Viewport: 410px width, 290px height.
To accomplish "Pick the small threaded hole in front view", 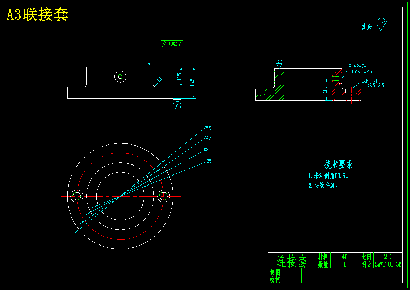I will click(x=120, y=77).
